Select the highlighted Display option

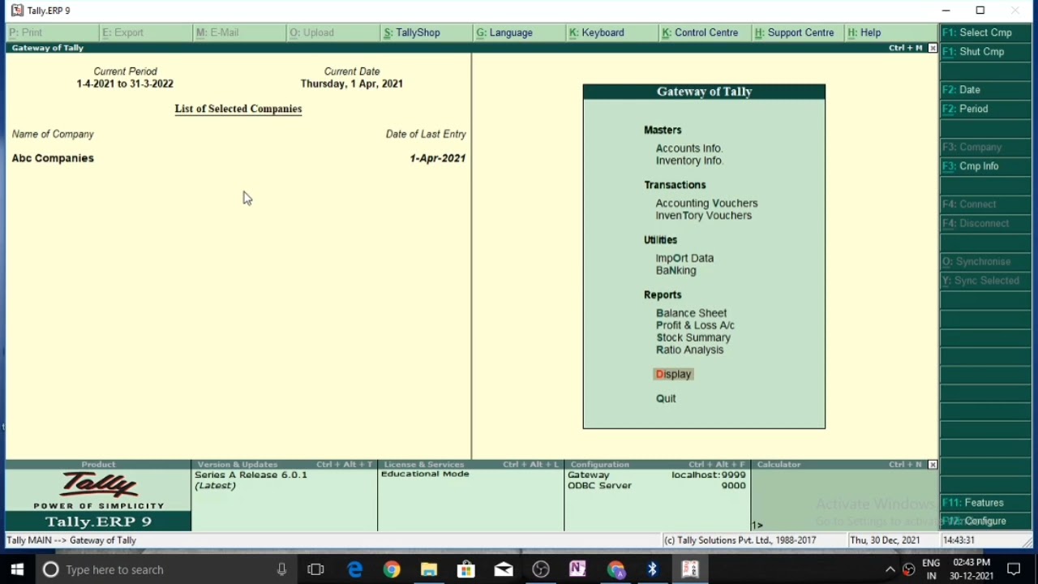tap(673, 374)
